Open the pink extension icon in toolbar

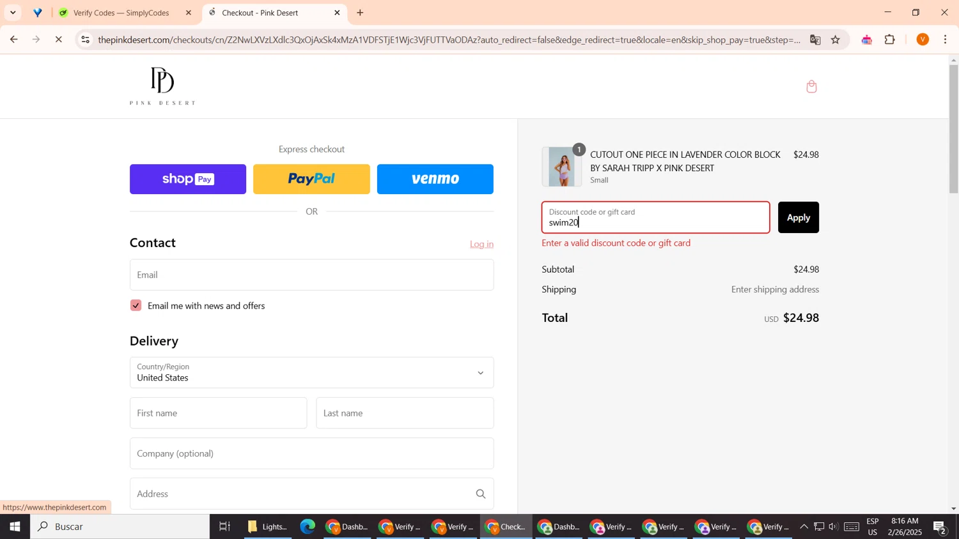pos(867,40)
